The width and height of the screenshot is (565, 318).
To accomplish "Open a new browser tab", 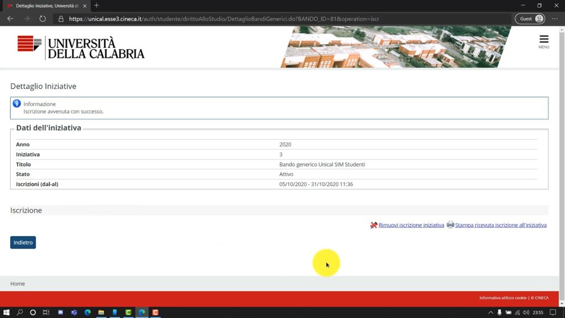I will coord(97,5).
